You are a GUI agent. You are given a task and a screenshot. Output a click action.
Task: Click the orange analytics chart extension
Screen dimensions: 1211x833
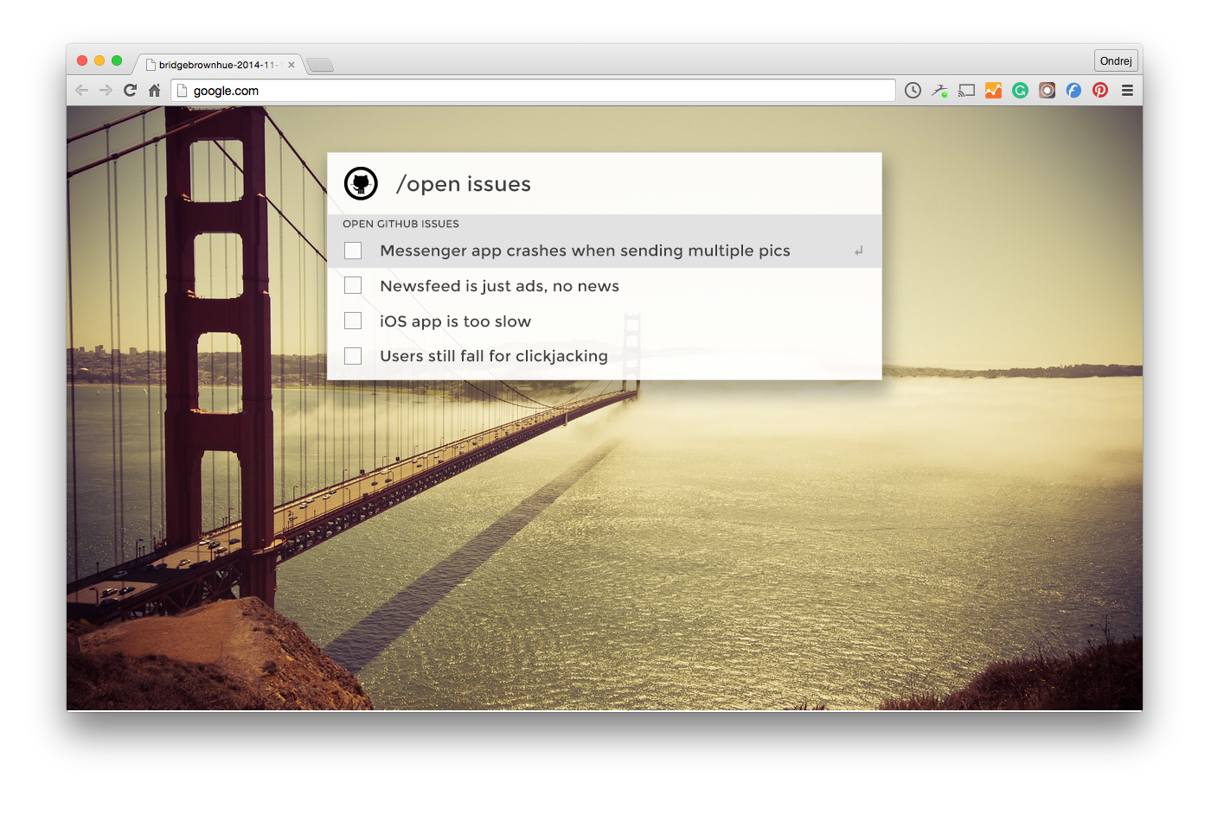point(993,91)
